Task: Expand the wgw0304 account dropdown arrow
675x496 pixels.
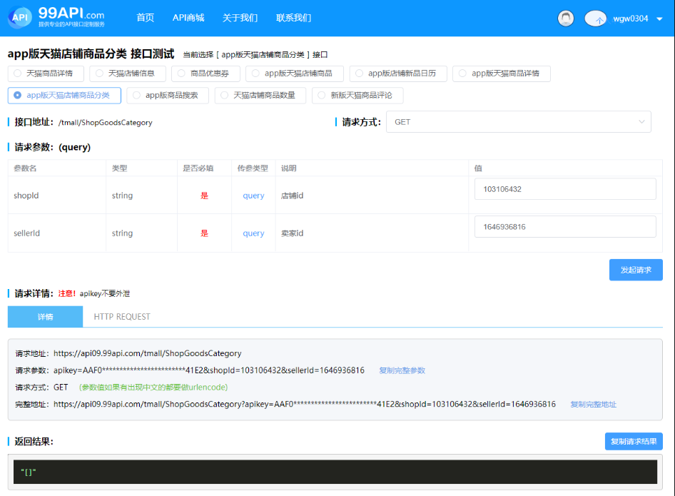Action: [659, 19]
